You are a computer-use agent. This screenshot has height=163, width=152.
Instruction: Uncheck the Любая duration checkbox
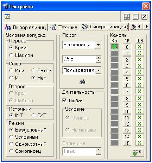65,101
